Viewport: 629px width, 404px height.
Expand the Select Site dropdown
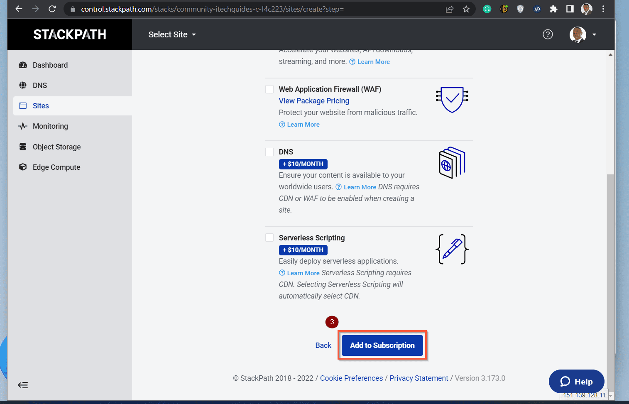click(x=172, y=34)
